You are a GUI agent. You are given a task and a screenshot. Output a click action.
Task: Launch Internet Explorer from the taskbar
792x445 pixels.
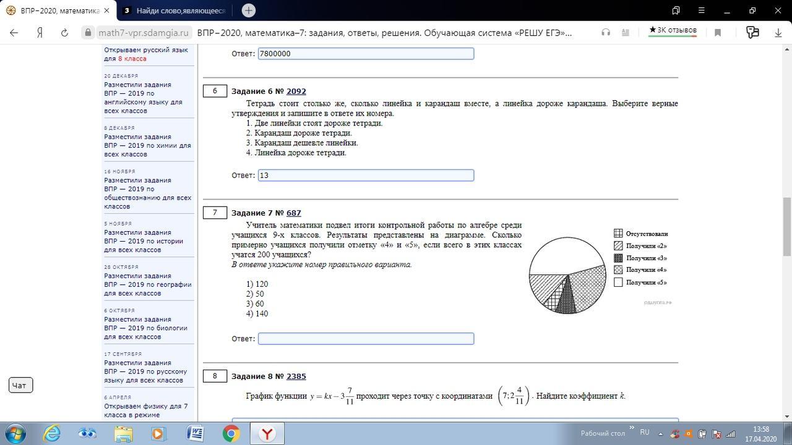click(x=51, y=434)
